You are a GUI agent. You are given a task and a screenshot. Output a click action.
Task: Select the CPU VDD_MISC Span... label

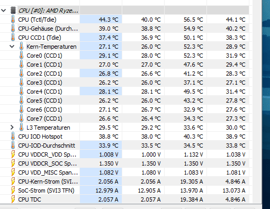[48, 172]
